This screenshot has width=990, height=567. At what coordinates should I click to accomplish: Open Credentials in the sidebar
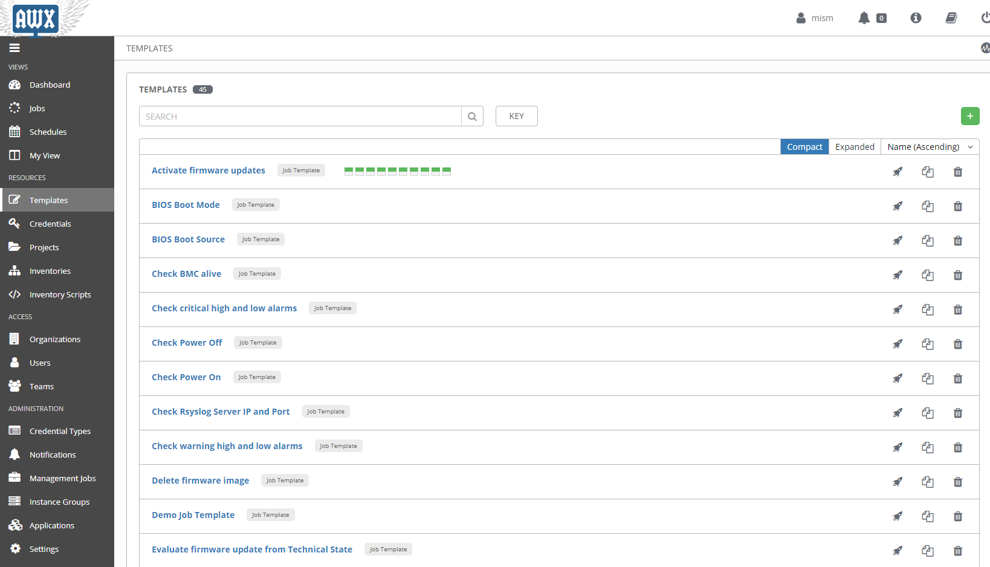57,224
